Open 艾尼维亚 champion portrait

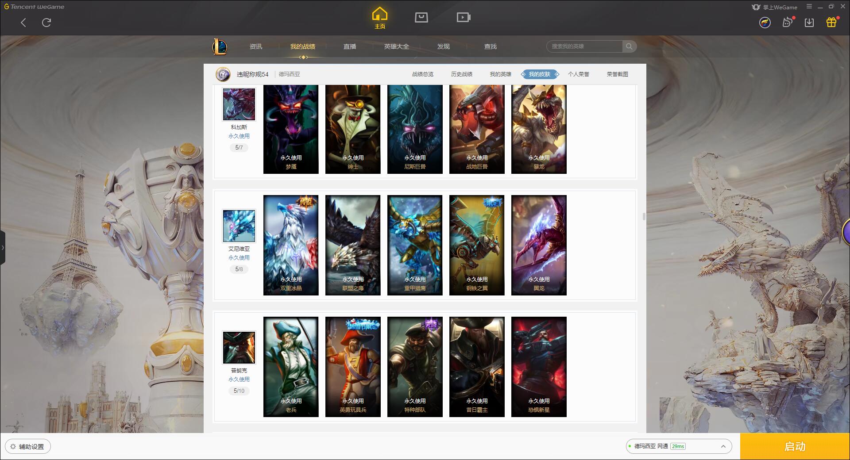[239, 226]
